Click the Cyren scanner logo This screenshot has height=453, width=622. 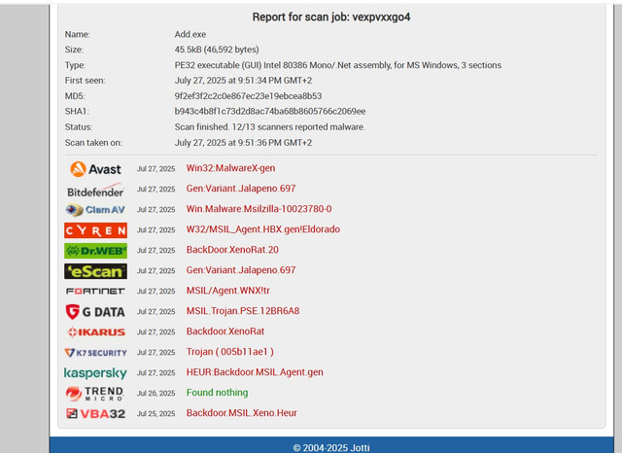(95, 230)
